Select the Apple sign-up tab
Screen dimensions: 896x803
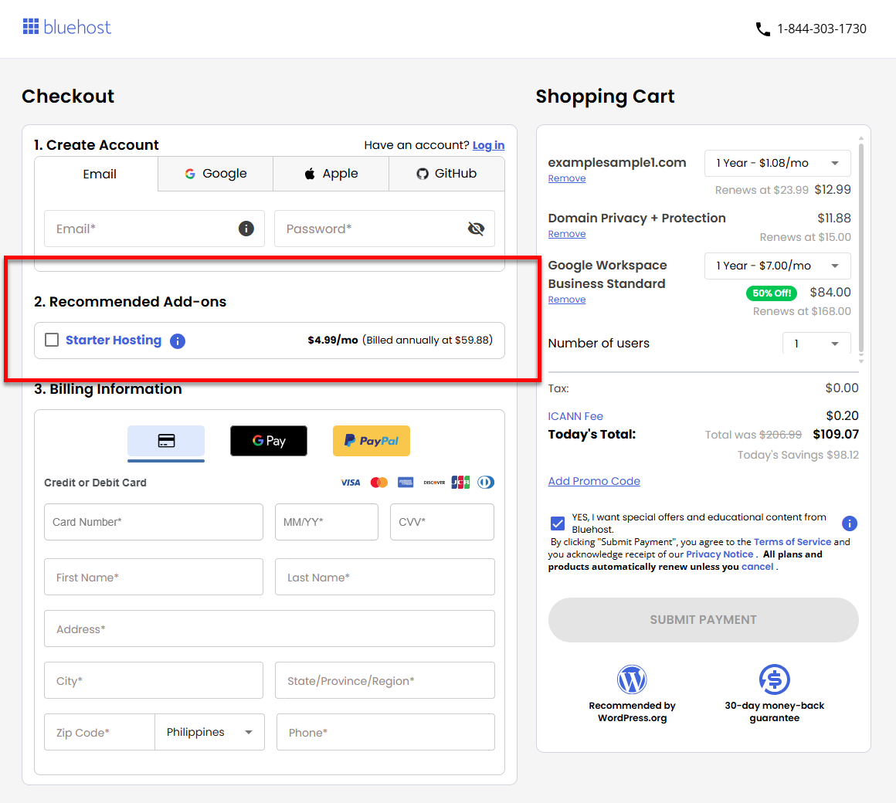(x=331, y=174)
